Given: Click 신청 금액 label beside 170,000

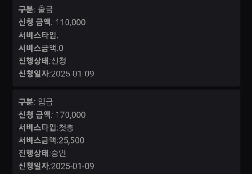Looking at the screenshot, I should click(x=35, y=114).
